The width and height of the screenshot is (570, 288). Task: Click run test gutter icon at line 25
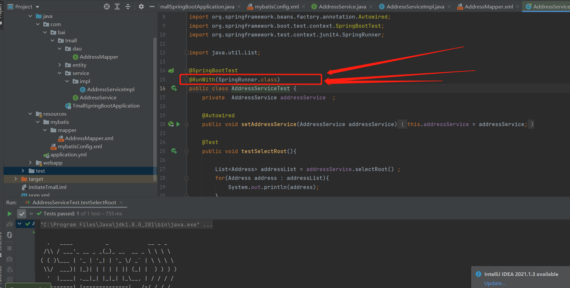click(174, 151)
